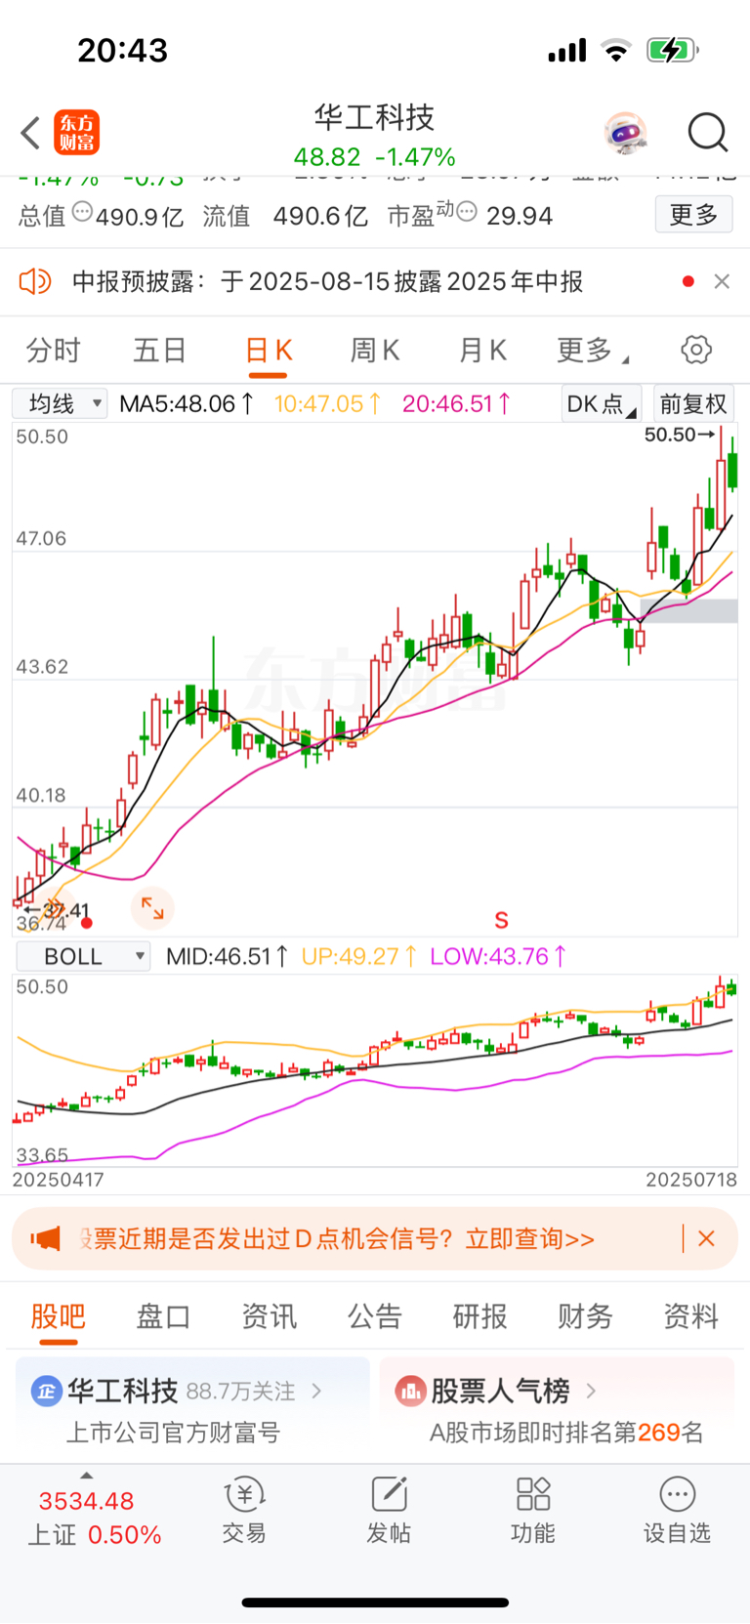Switch to 月K chart tab
This screenshot has height=1624, width=750.
tap(482, 350)
